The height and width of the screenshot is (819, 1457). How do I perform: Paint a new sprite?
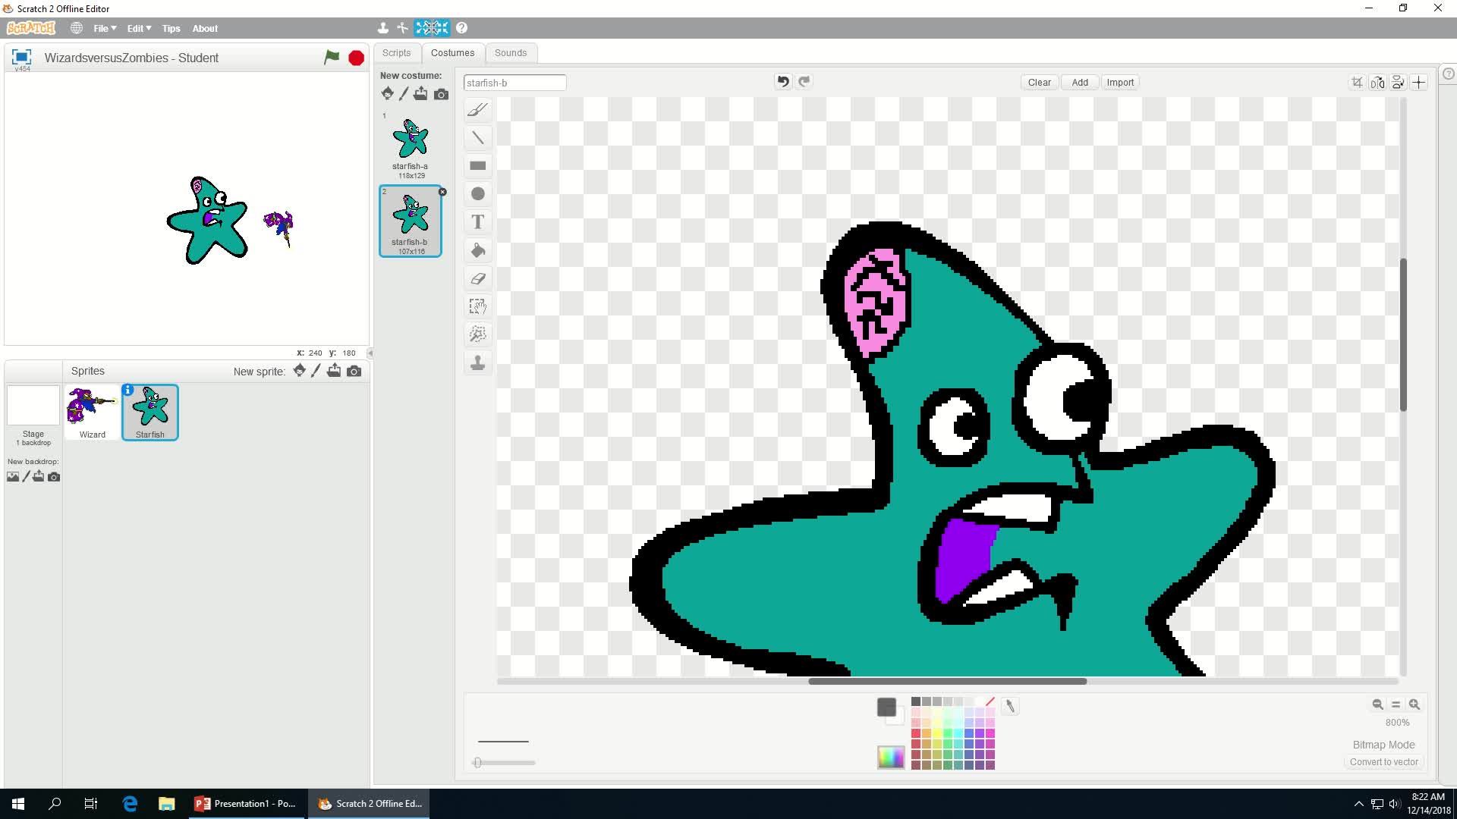[x=316, y=370]
